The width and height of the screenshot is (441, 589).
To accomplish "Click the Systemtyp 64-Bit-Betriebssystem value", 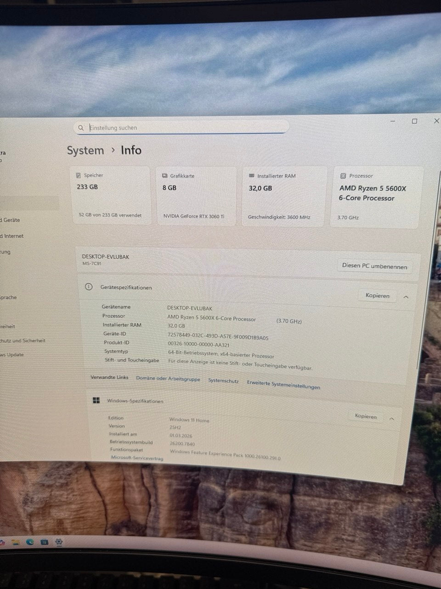I will [x=221, y=354].
